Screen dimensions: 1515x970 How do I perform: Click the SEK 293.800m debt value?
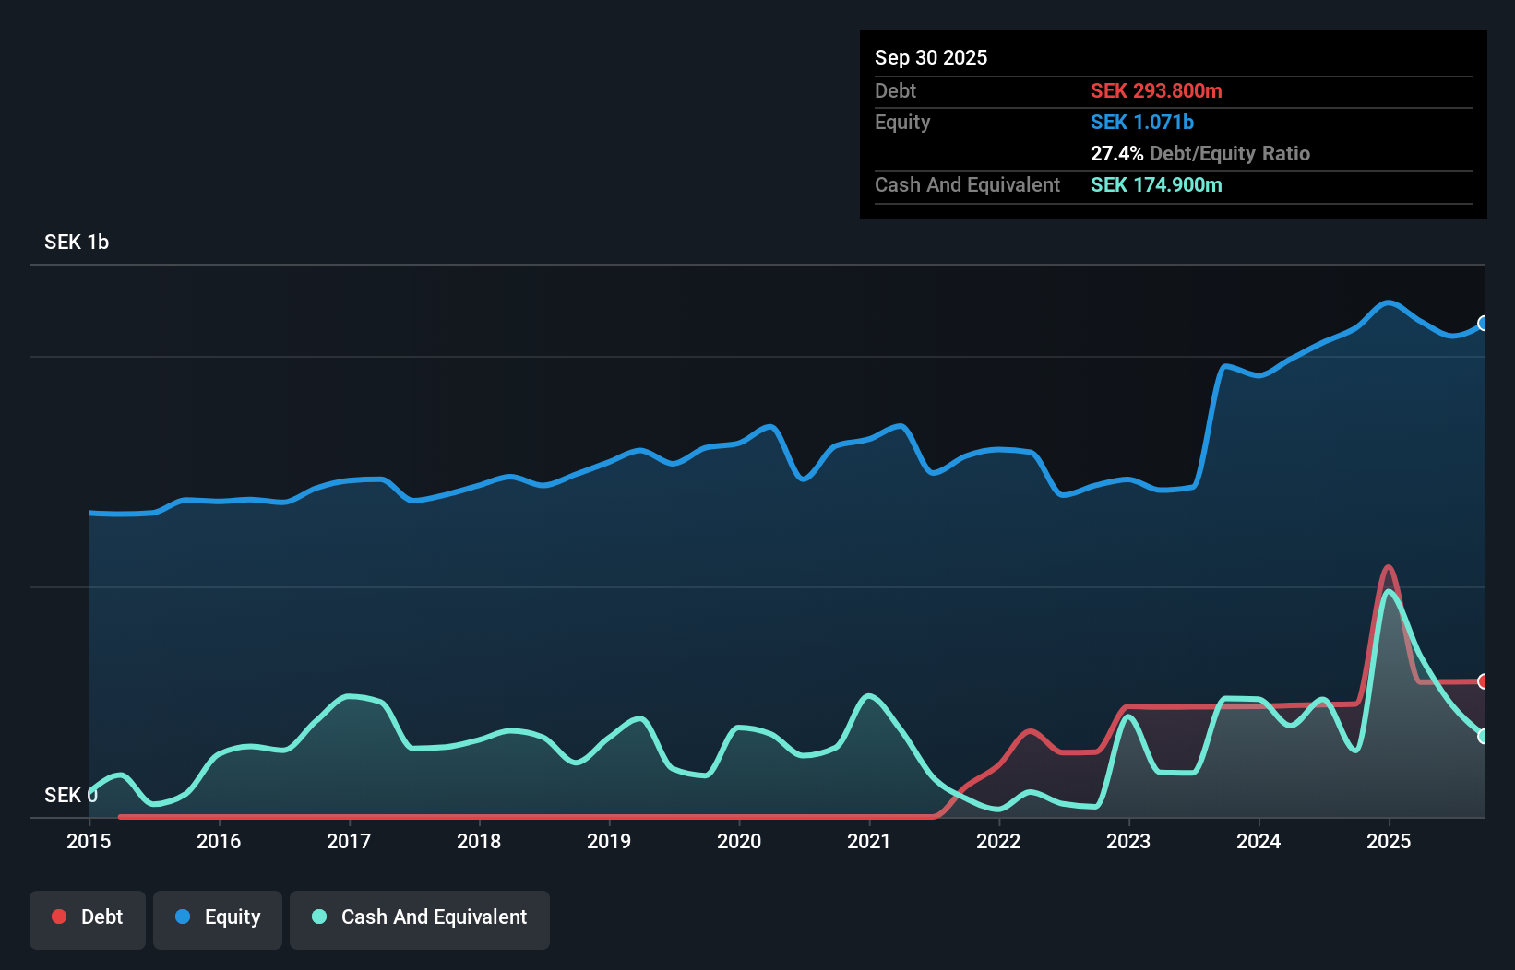point(1156,91)
